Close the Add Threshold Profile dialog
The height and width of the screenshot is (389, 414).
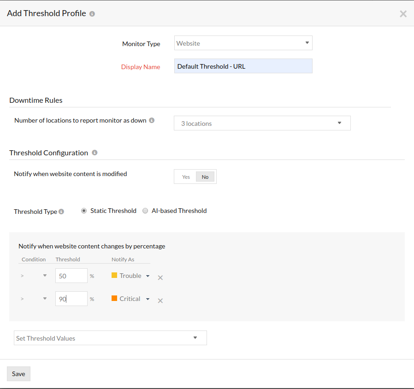(x=403, y=13)
